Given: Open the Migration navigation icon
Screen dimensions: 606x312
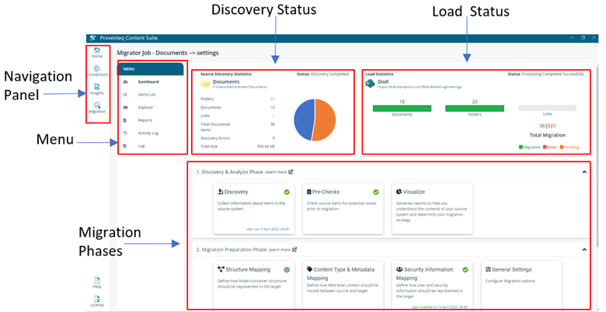Looking at the screenshot, I should (97, 105).
